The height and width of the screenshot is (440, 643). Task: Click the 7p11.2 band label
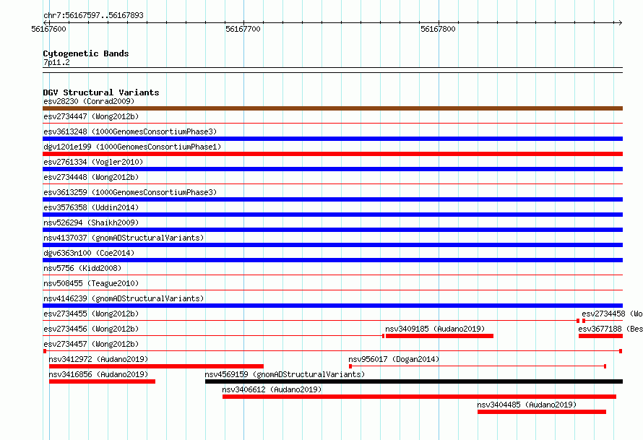pyautogui.click(x=56, y=62)
